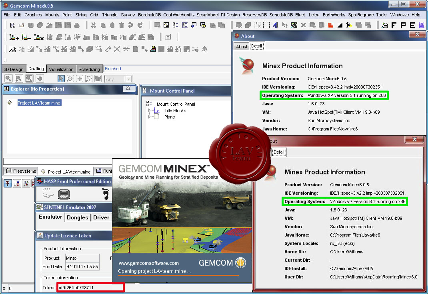Click the X coordinate field in status bar

pyautogui.click(x=21, y=288)
